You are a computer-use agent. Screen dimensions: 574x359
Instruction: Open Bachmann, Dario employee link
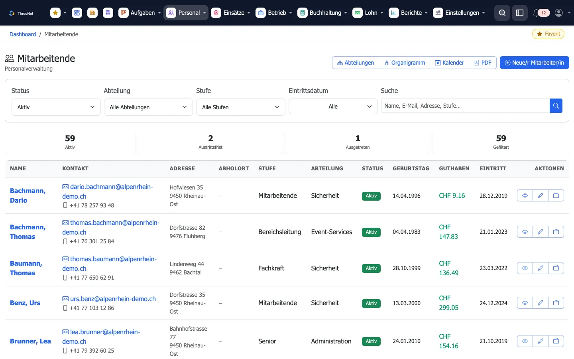(28, 195)
